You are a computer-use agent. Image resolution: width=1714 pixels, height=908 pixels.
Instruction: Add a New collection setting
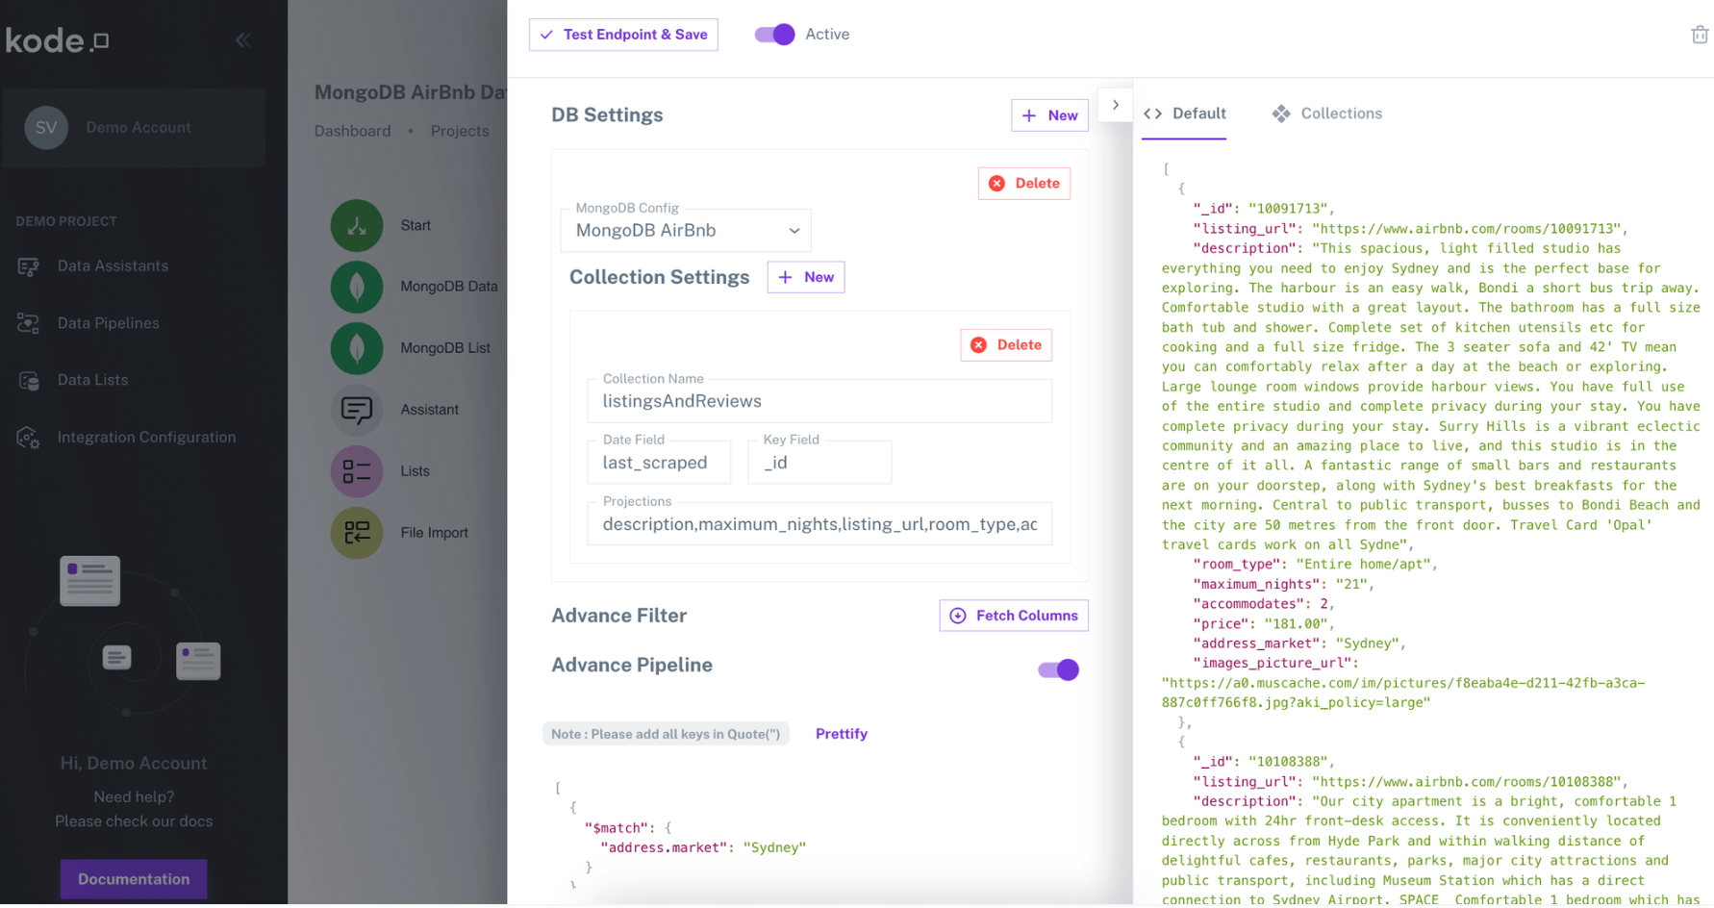point(806,277)
